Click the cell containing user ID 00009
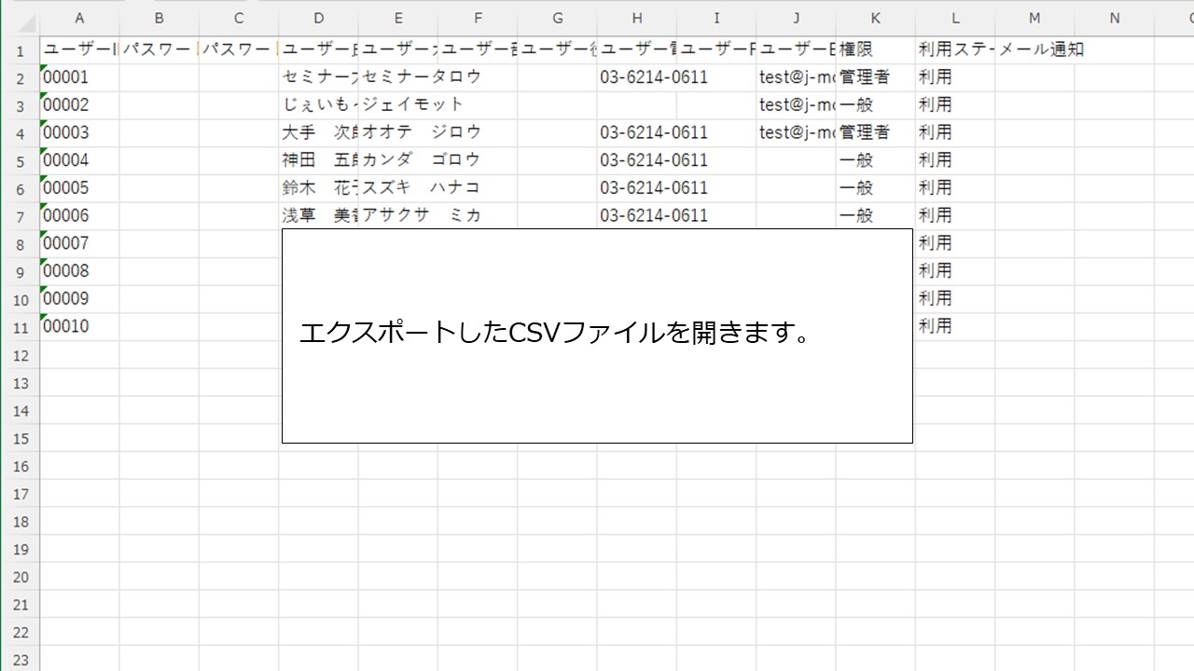The image size is (1194, 671). pos(79,299)
